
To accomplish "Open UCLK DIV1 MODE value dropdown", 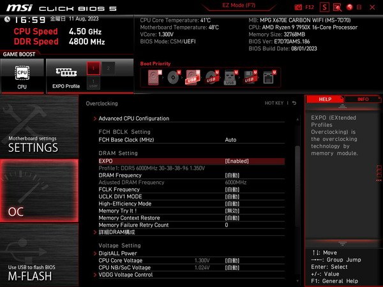I will (232, 196).
